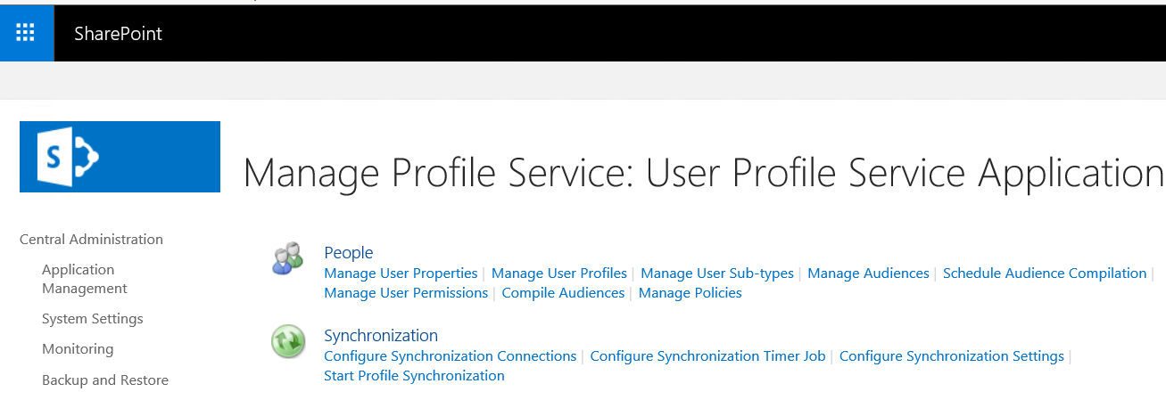Open Backup and Restore
Screen dimensions: 1166x400
pos(105,380)
